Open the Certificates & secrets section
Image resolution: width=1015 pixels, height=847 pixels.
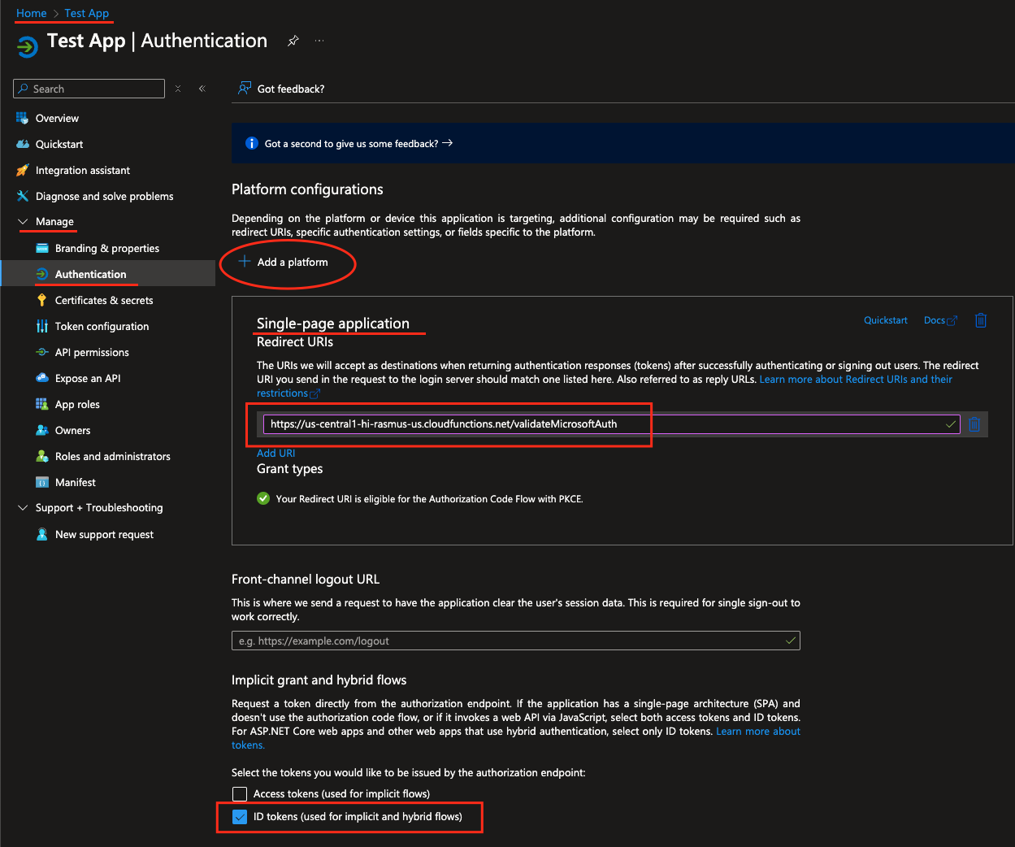pos(105,300)
